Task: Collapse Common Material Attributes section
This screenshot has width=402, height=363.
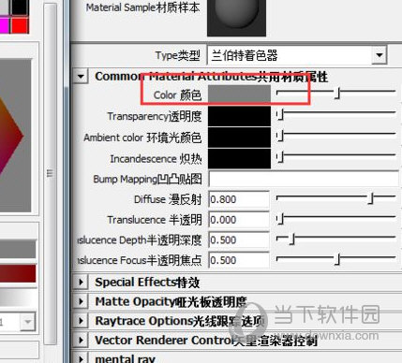Action: 81,76
